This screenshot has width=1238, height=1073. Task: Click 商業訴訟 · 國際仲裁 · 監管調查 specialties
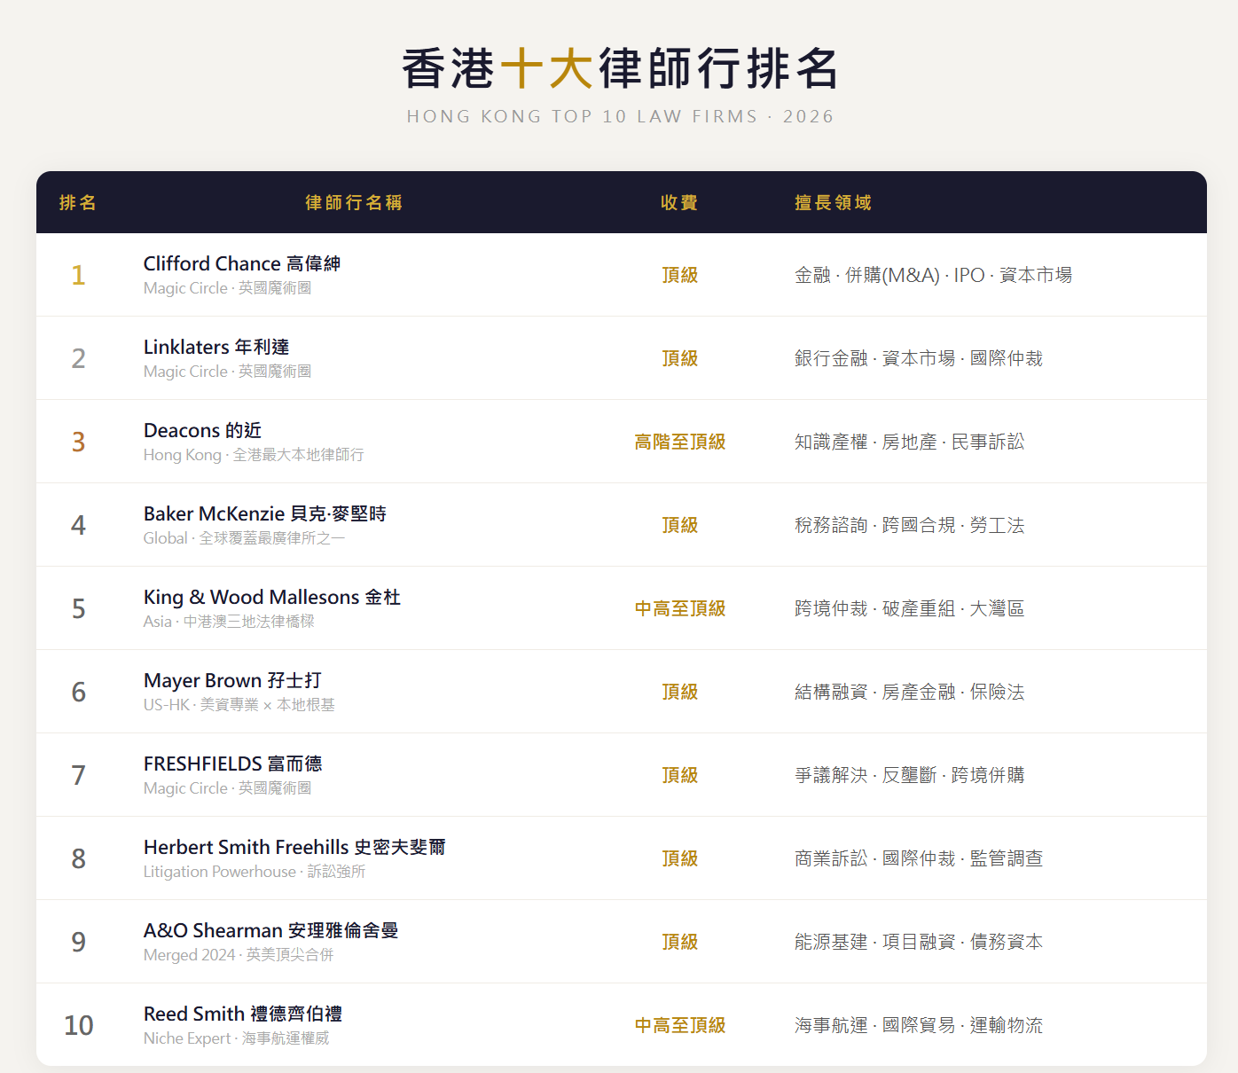click(x=919, y=858)
